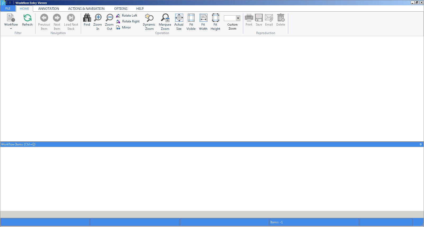Switch to ACTIONS & NAVIGATION tab

pyautogui.click(x=86, y=8)
